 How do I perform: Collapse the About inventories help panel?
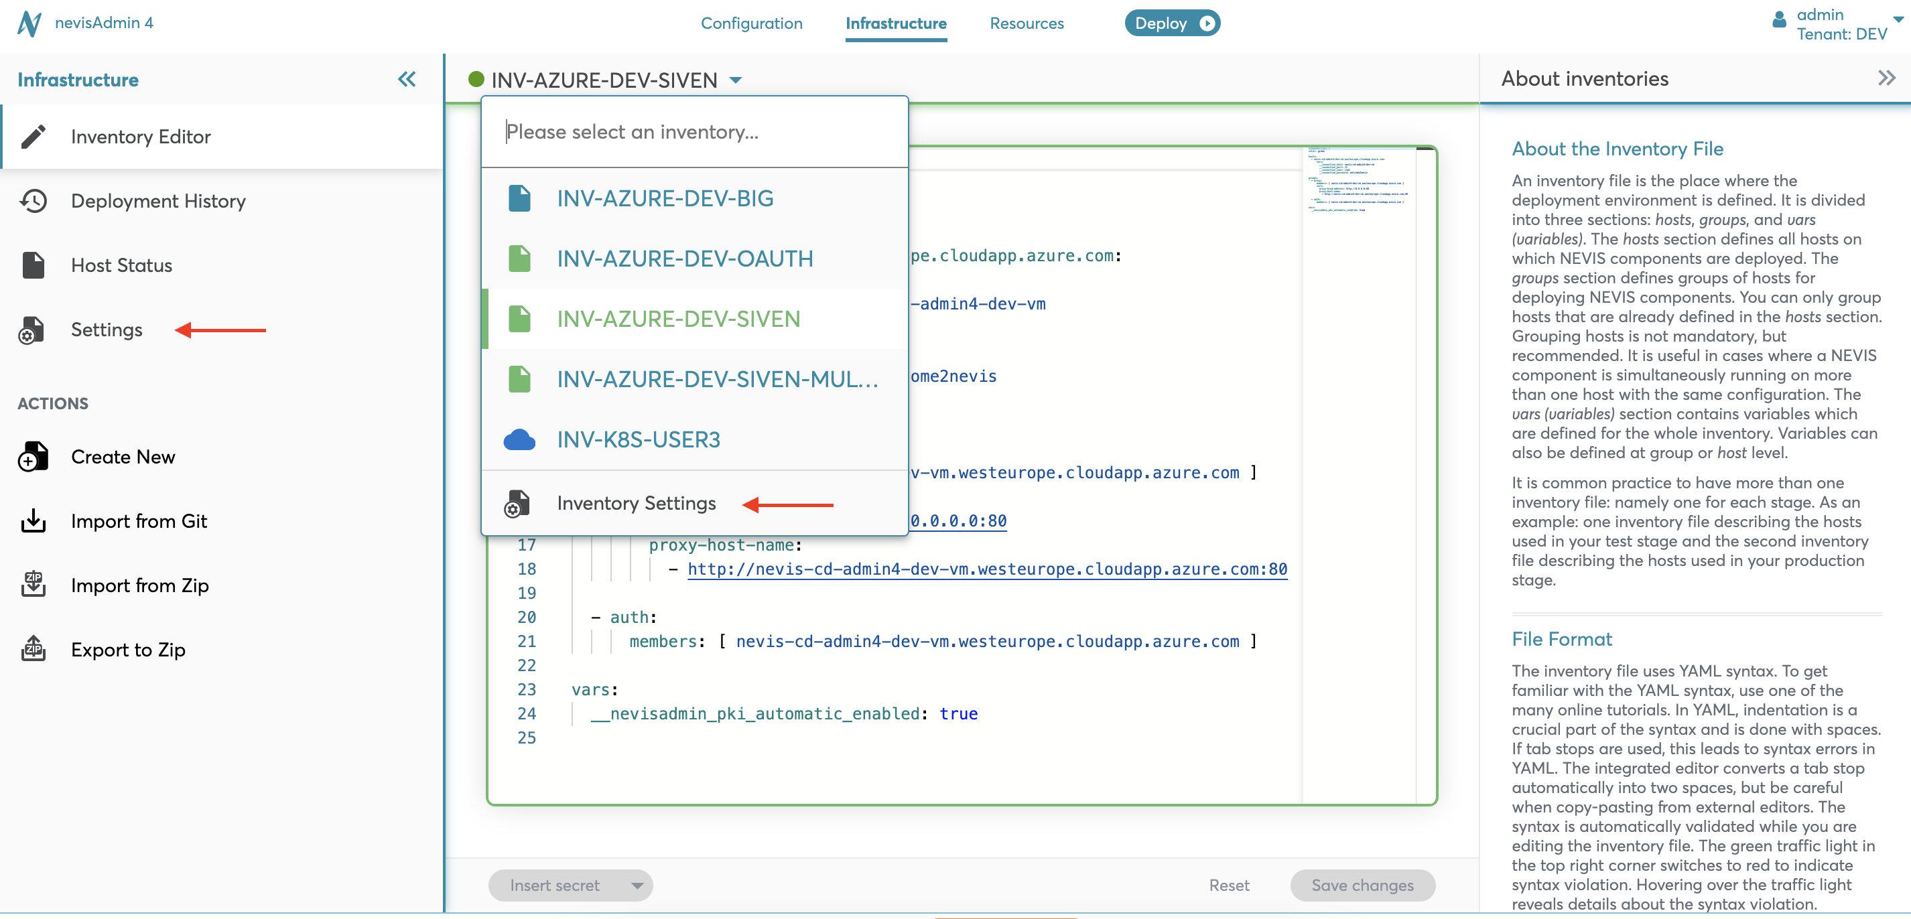[1886, 78]
